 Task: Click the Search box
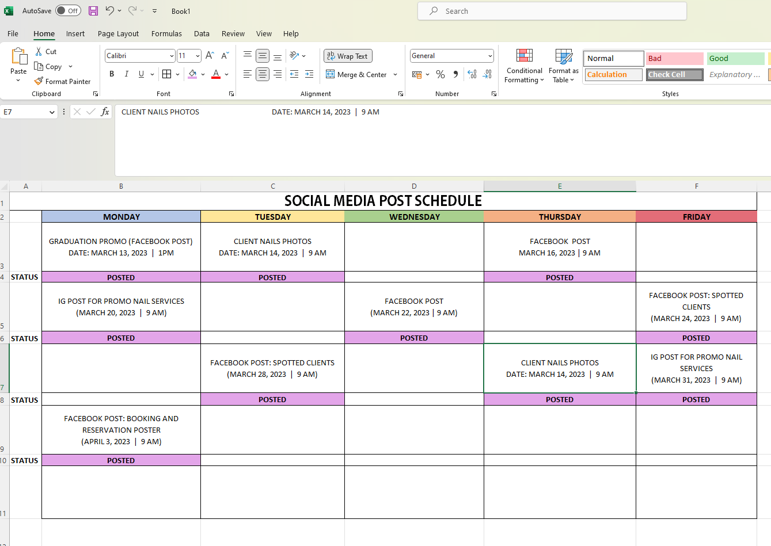(x=552, y=11)
